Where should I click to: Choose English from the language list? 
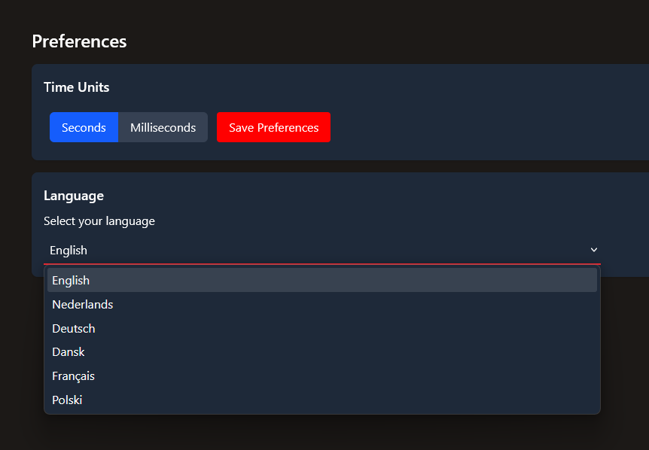[x=71, y=281]
